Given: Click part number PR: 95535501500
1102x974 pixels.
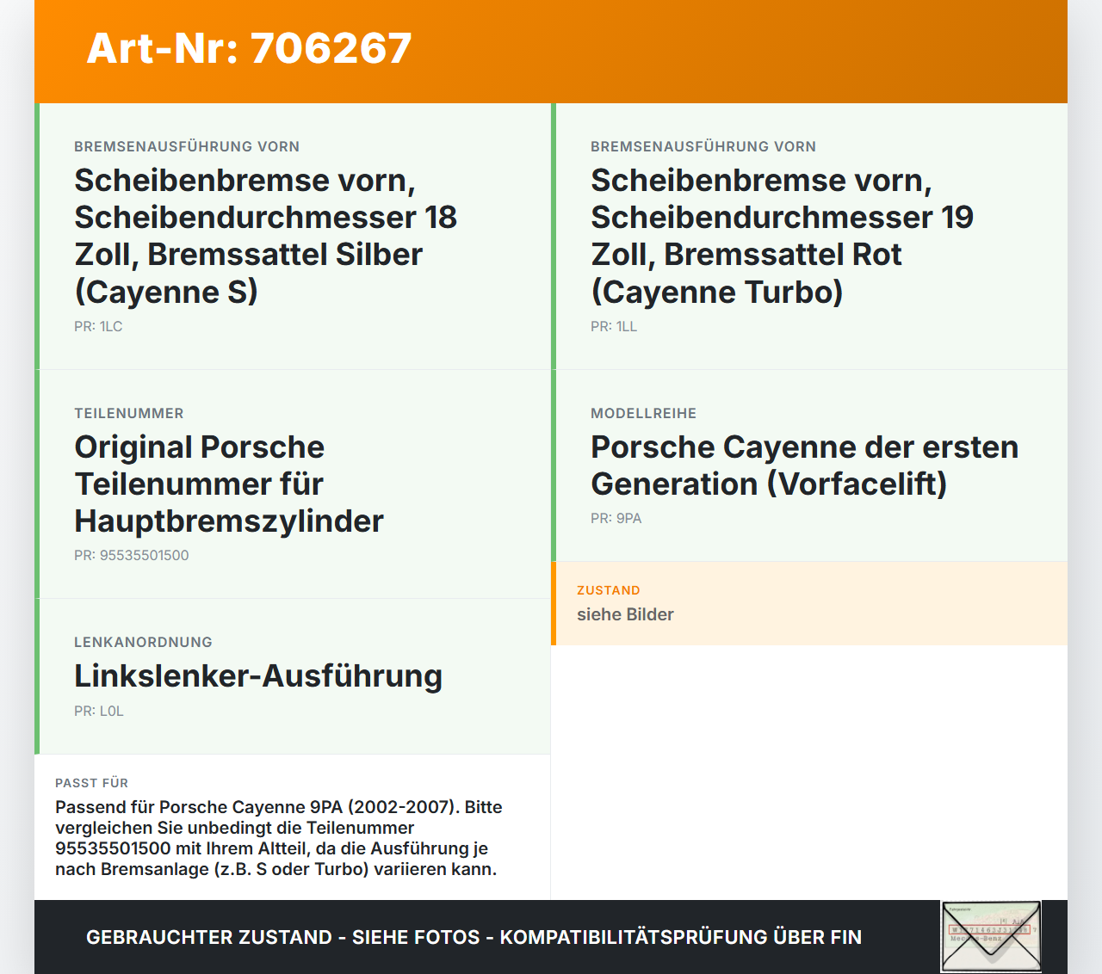Looking at the screenshot, I should 132,555.
